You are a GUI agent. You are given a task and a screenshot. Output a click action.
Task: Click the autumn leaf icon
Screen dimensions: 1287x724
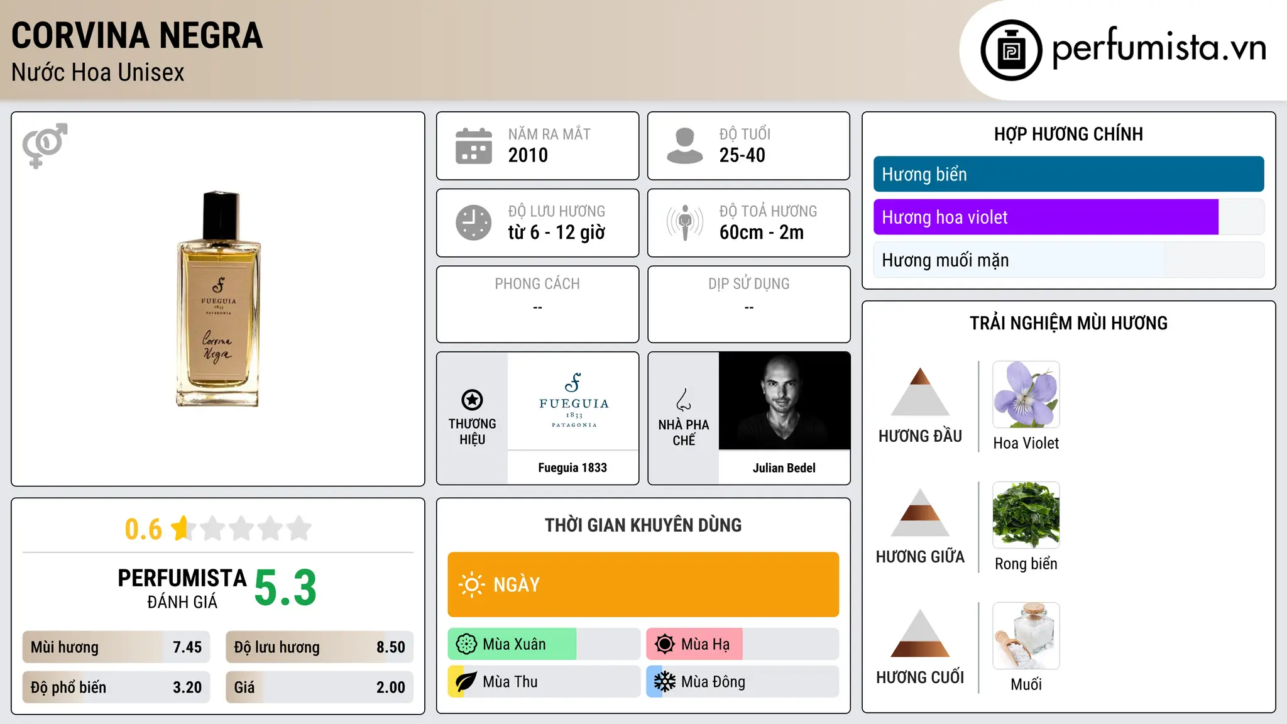(466, 682)
